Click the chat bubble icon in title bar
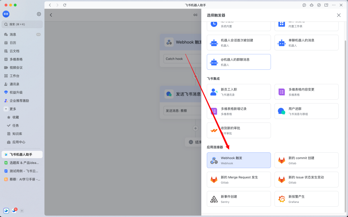Screen dimensions: 348x217 tap(304, 5)
